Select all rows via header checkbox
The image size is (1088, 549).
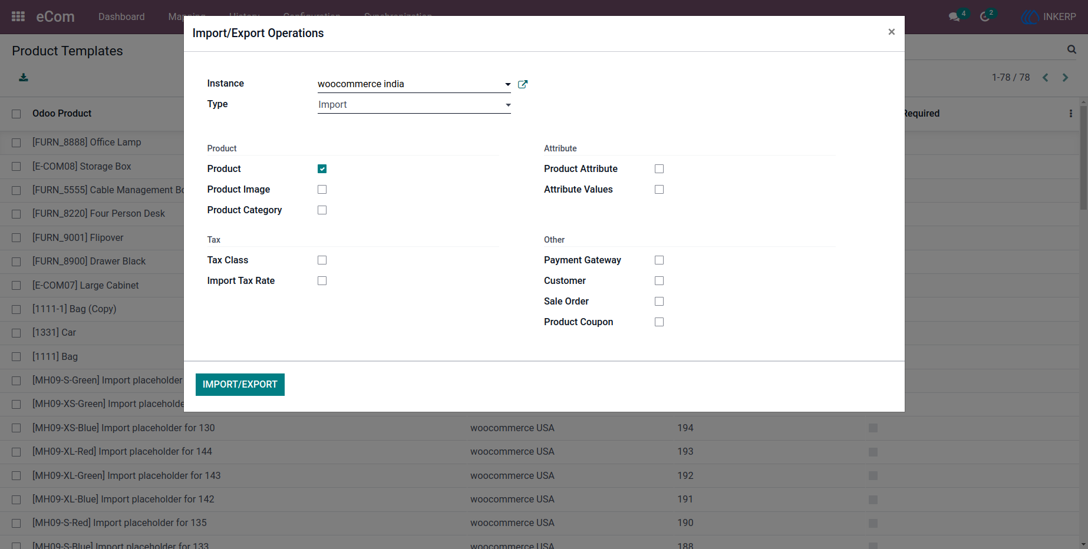(x=16, y=114)
